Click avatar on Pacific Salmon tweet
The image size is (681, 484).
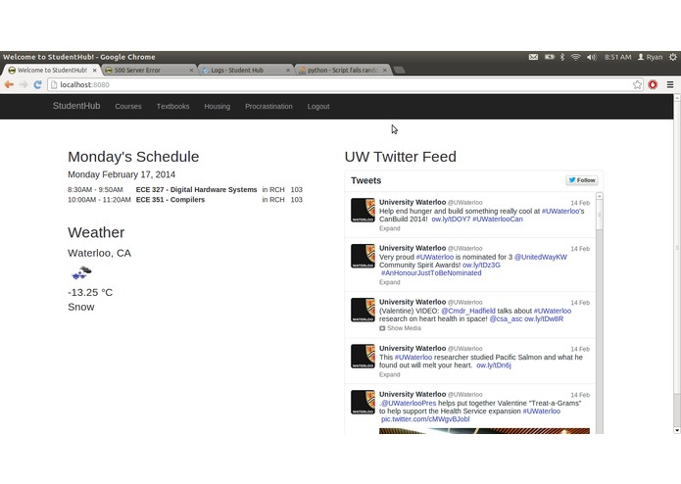pyautogui.click(x=363, y=357)
